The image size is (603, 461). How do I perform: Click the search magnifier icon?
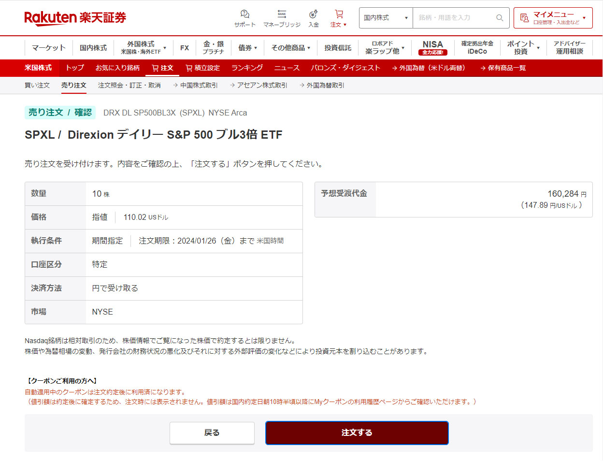point(500,18)
